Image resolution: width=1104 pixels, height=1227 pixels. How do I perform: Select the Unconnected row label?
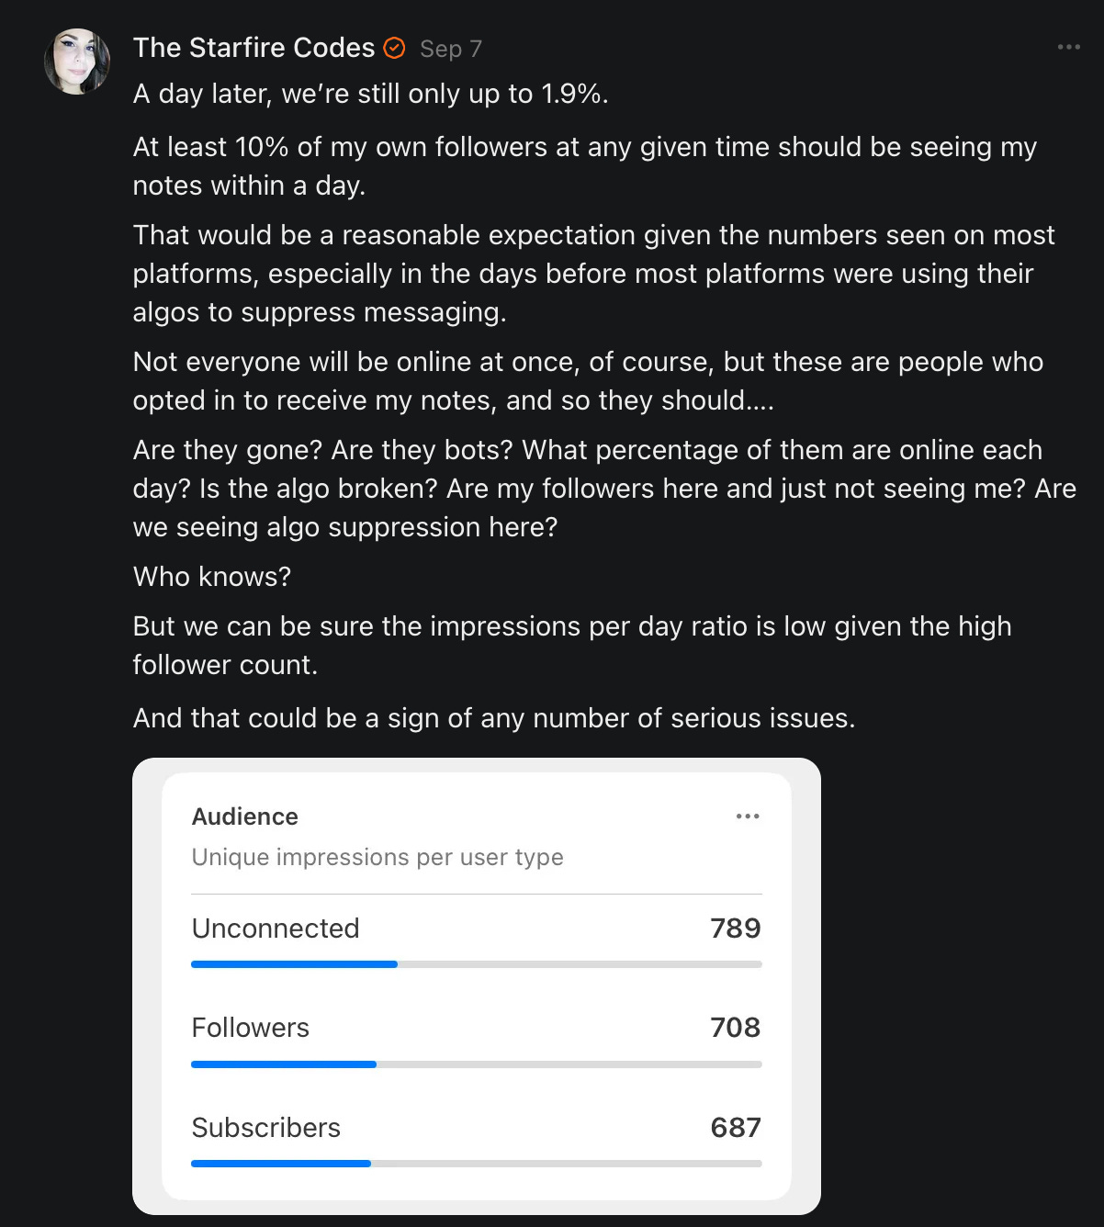(x=276, y=929)
